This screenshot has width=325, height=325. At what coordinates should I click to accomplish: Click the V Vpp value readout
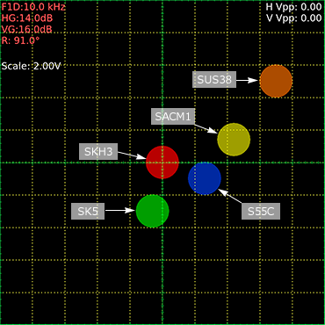pos(294,18)
